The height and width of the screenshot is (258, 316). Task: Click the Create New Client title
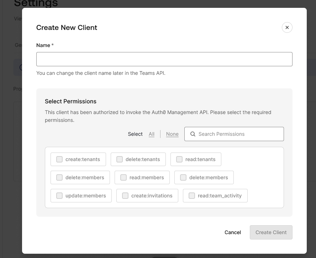pyautogui.click(x=67, y=27)
